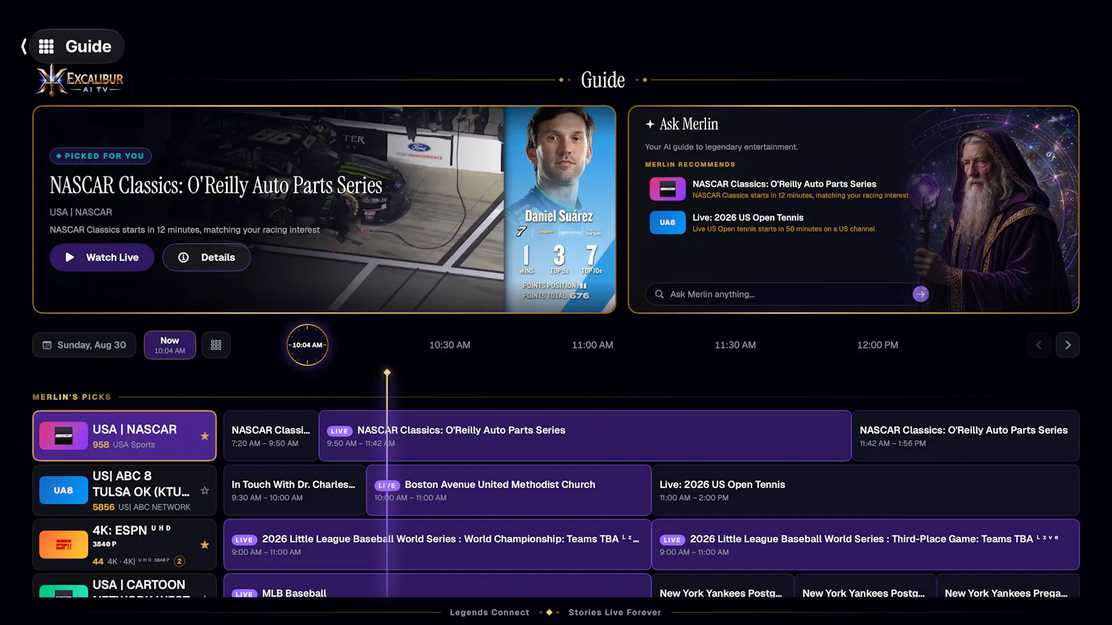This screenshot has width=1112, height=625.
Task: Open NASCAR Classics 7:20 AM program
Action: click(x=270, y=436)
